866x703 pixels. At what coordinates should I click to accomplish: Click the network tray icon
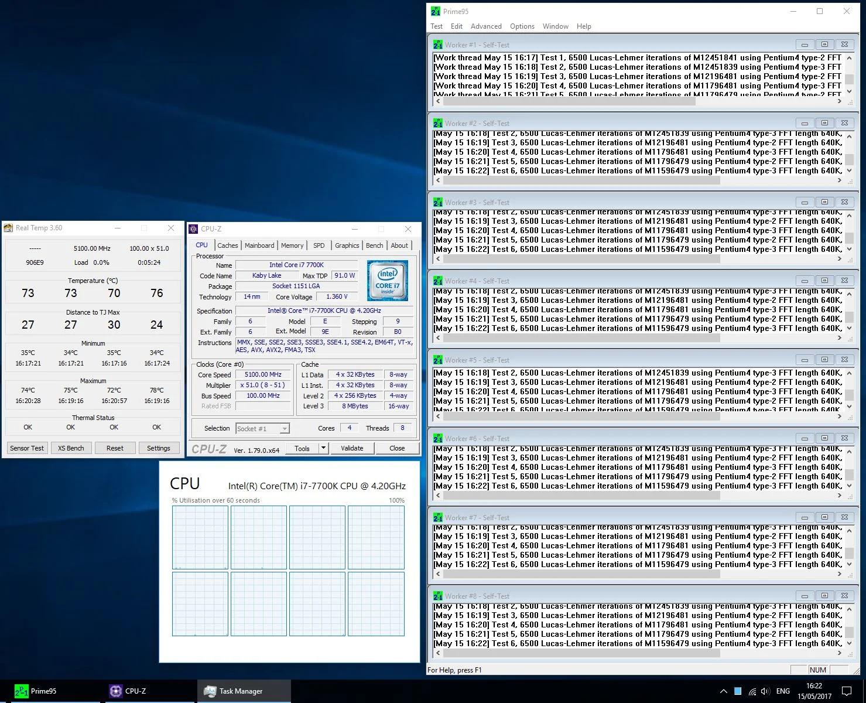pyautogui.click(x=752, y=691)
